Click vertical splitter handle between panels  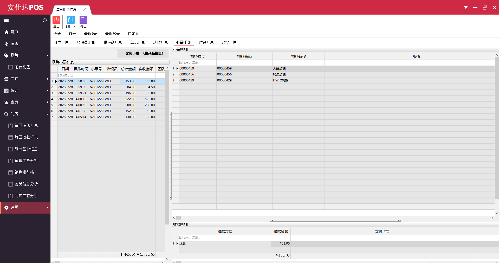tap(171, 156)
